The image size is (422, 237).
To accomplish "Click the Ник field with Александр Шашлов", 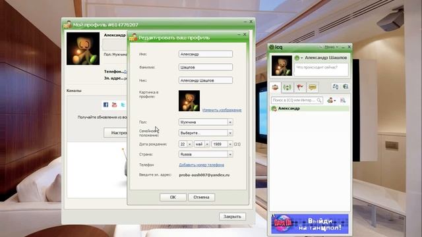I will (x=206, y=80).
